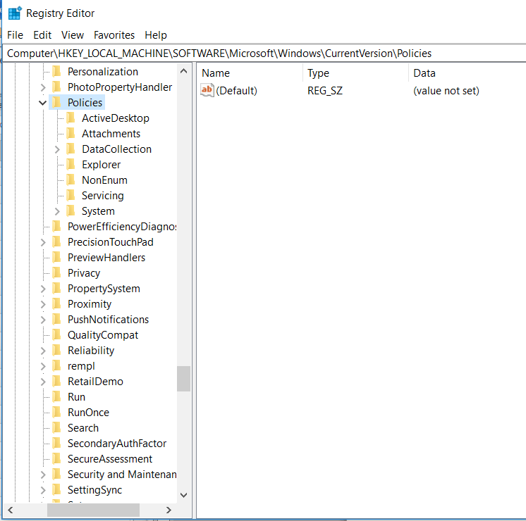526x521 pixels.
Task: Click the tree scroll up arrow
Action: point(183,71)
